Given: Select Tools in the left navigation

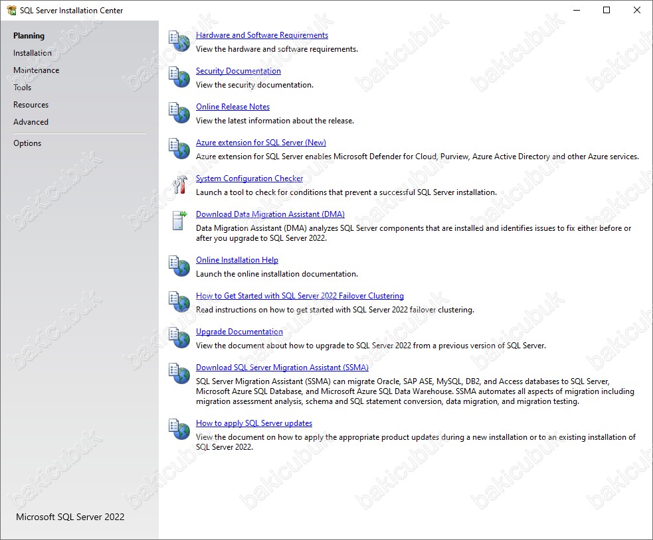Looking at the screenshot, I should [x=22, y=88].
